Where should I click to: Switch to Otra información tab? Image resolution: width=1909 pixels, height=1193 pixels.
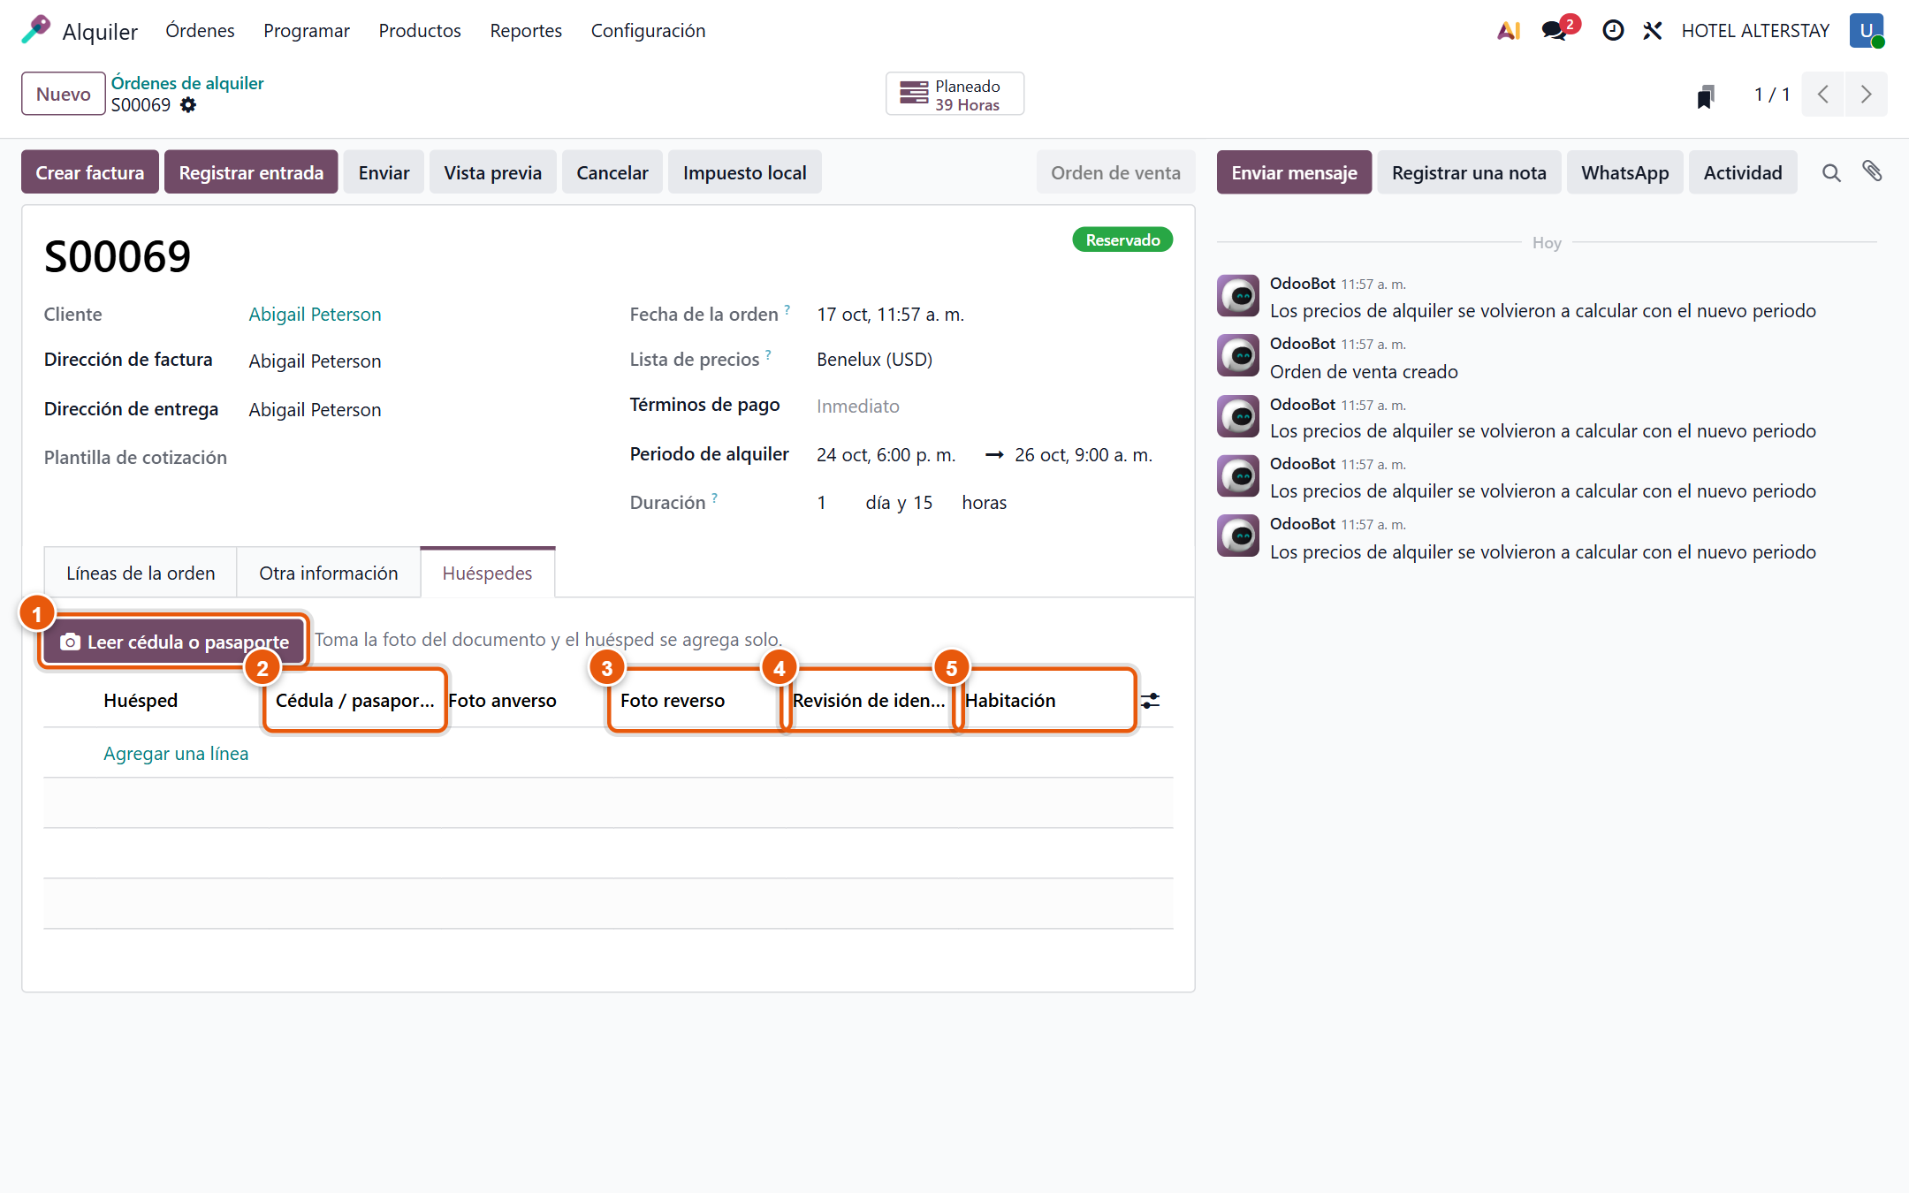click(x=329, y=573)
